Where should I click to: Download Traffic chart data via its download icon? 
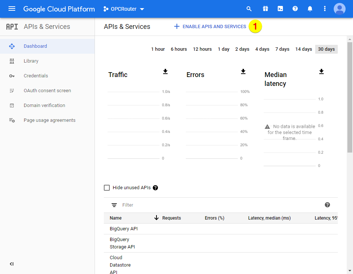coord(165,71)
